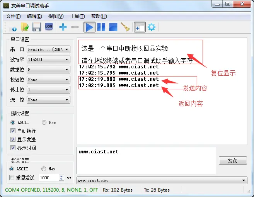Open the serial port Prolific COM4 dropdown
This screenshot has width=254, height=197.
[x=48, y=49]
